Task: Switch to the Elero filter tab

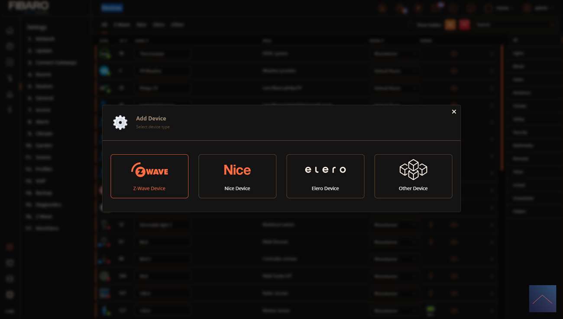Action: point(159,25)
